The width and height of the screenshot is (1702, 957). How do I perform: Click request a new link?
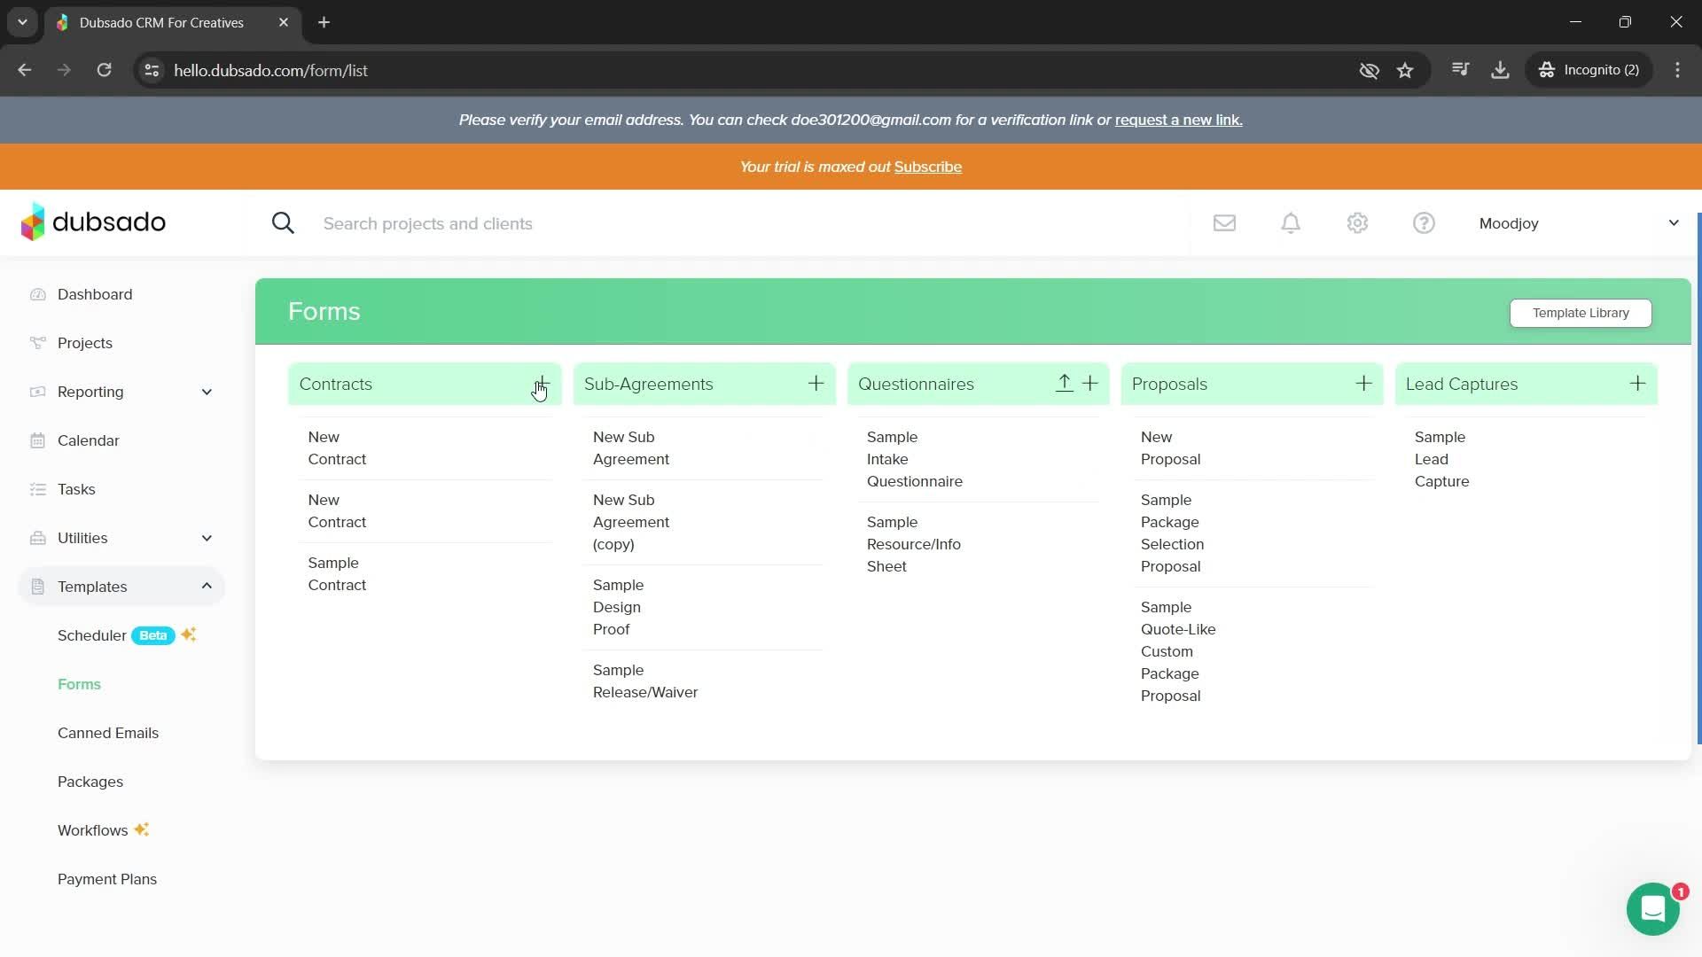point(1179,120)
